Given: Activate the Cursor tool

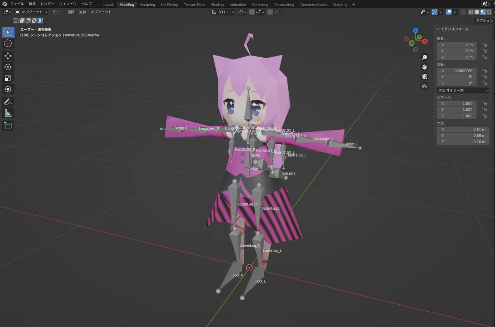Looking at the screenshot, I should coord(8,43).
